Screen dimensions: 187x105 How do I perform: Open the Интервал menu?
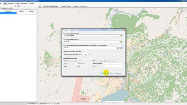11,3
